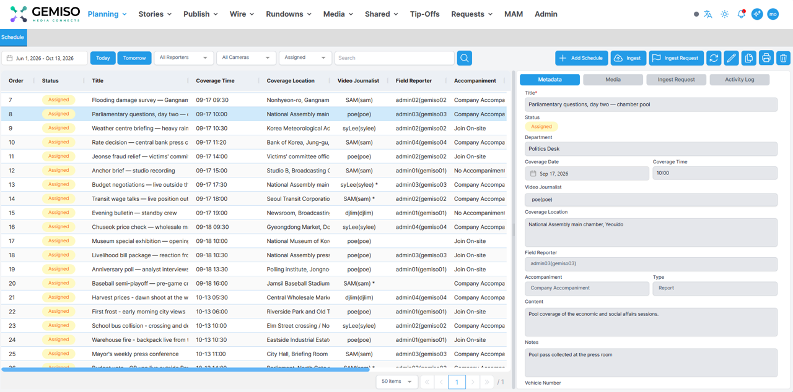
Task: Click the Video Journalist column header
Action: [x=358, y=81]
